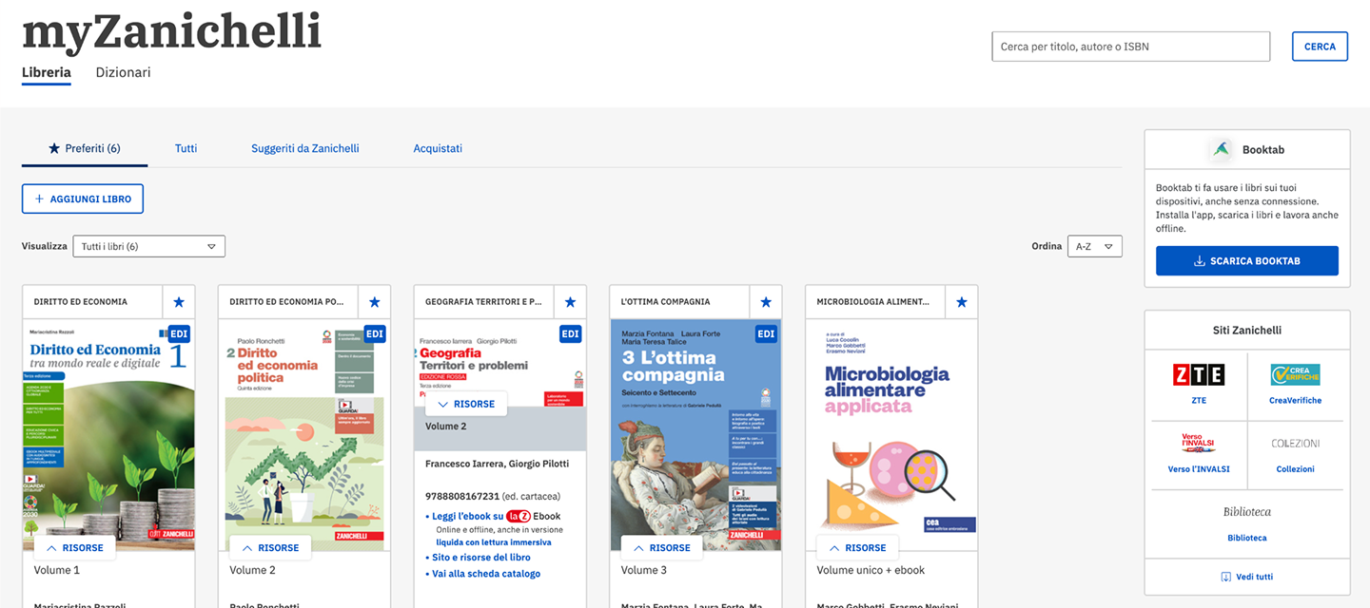The width and height of the screenshot is (1370, 608).
Task: Click 'Francesco Iarrera, Giorgio Pilotti' author text
Action: click(497, 464)
